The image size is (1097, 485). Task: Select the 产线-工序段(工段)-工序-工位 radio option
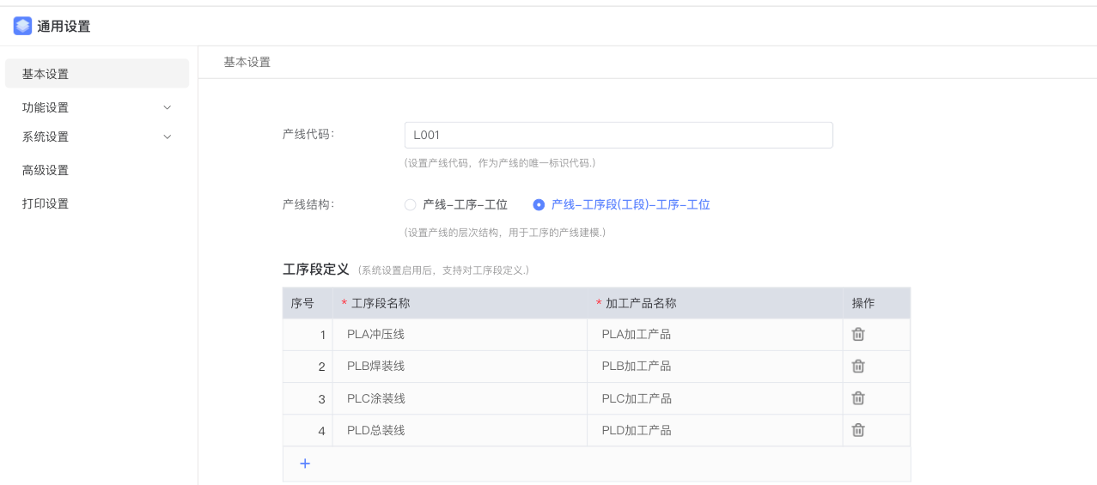[539, 205]
